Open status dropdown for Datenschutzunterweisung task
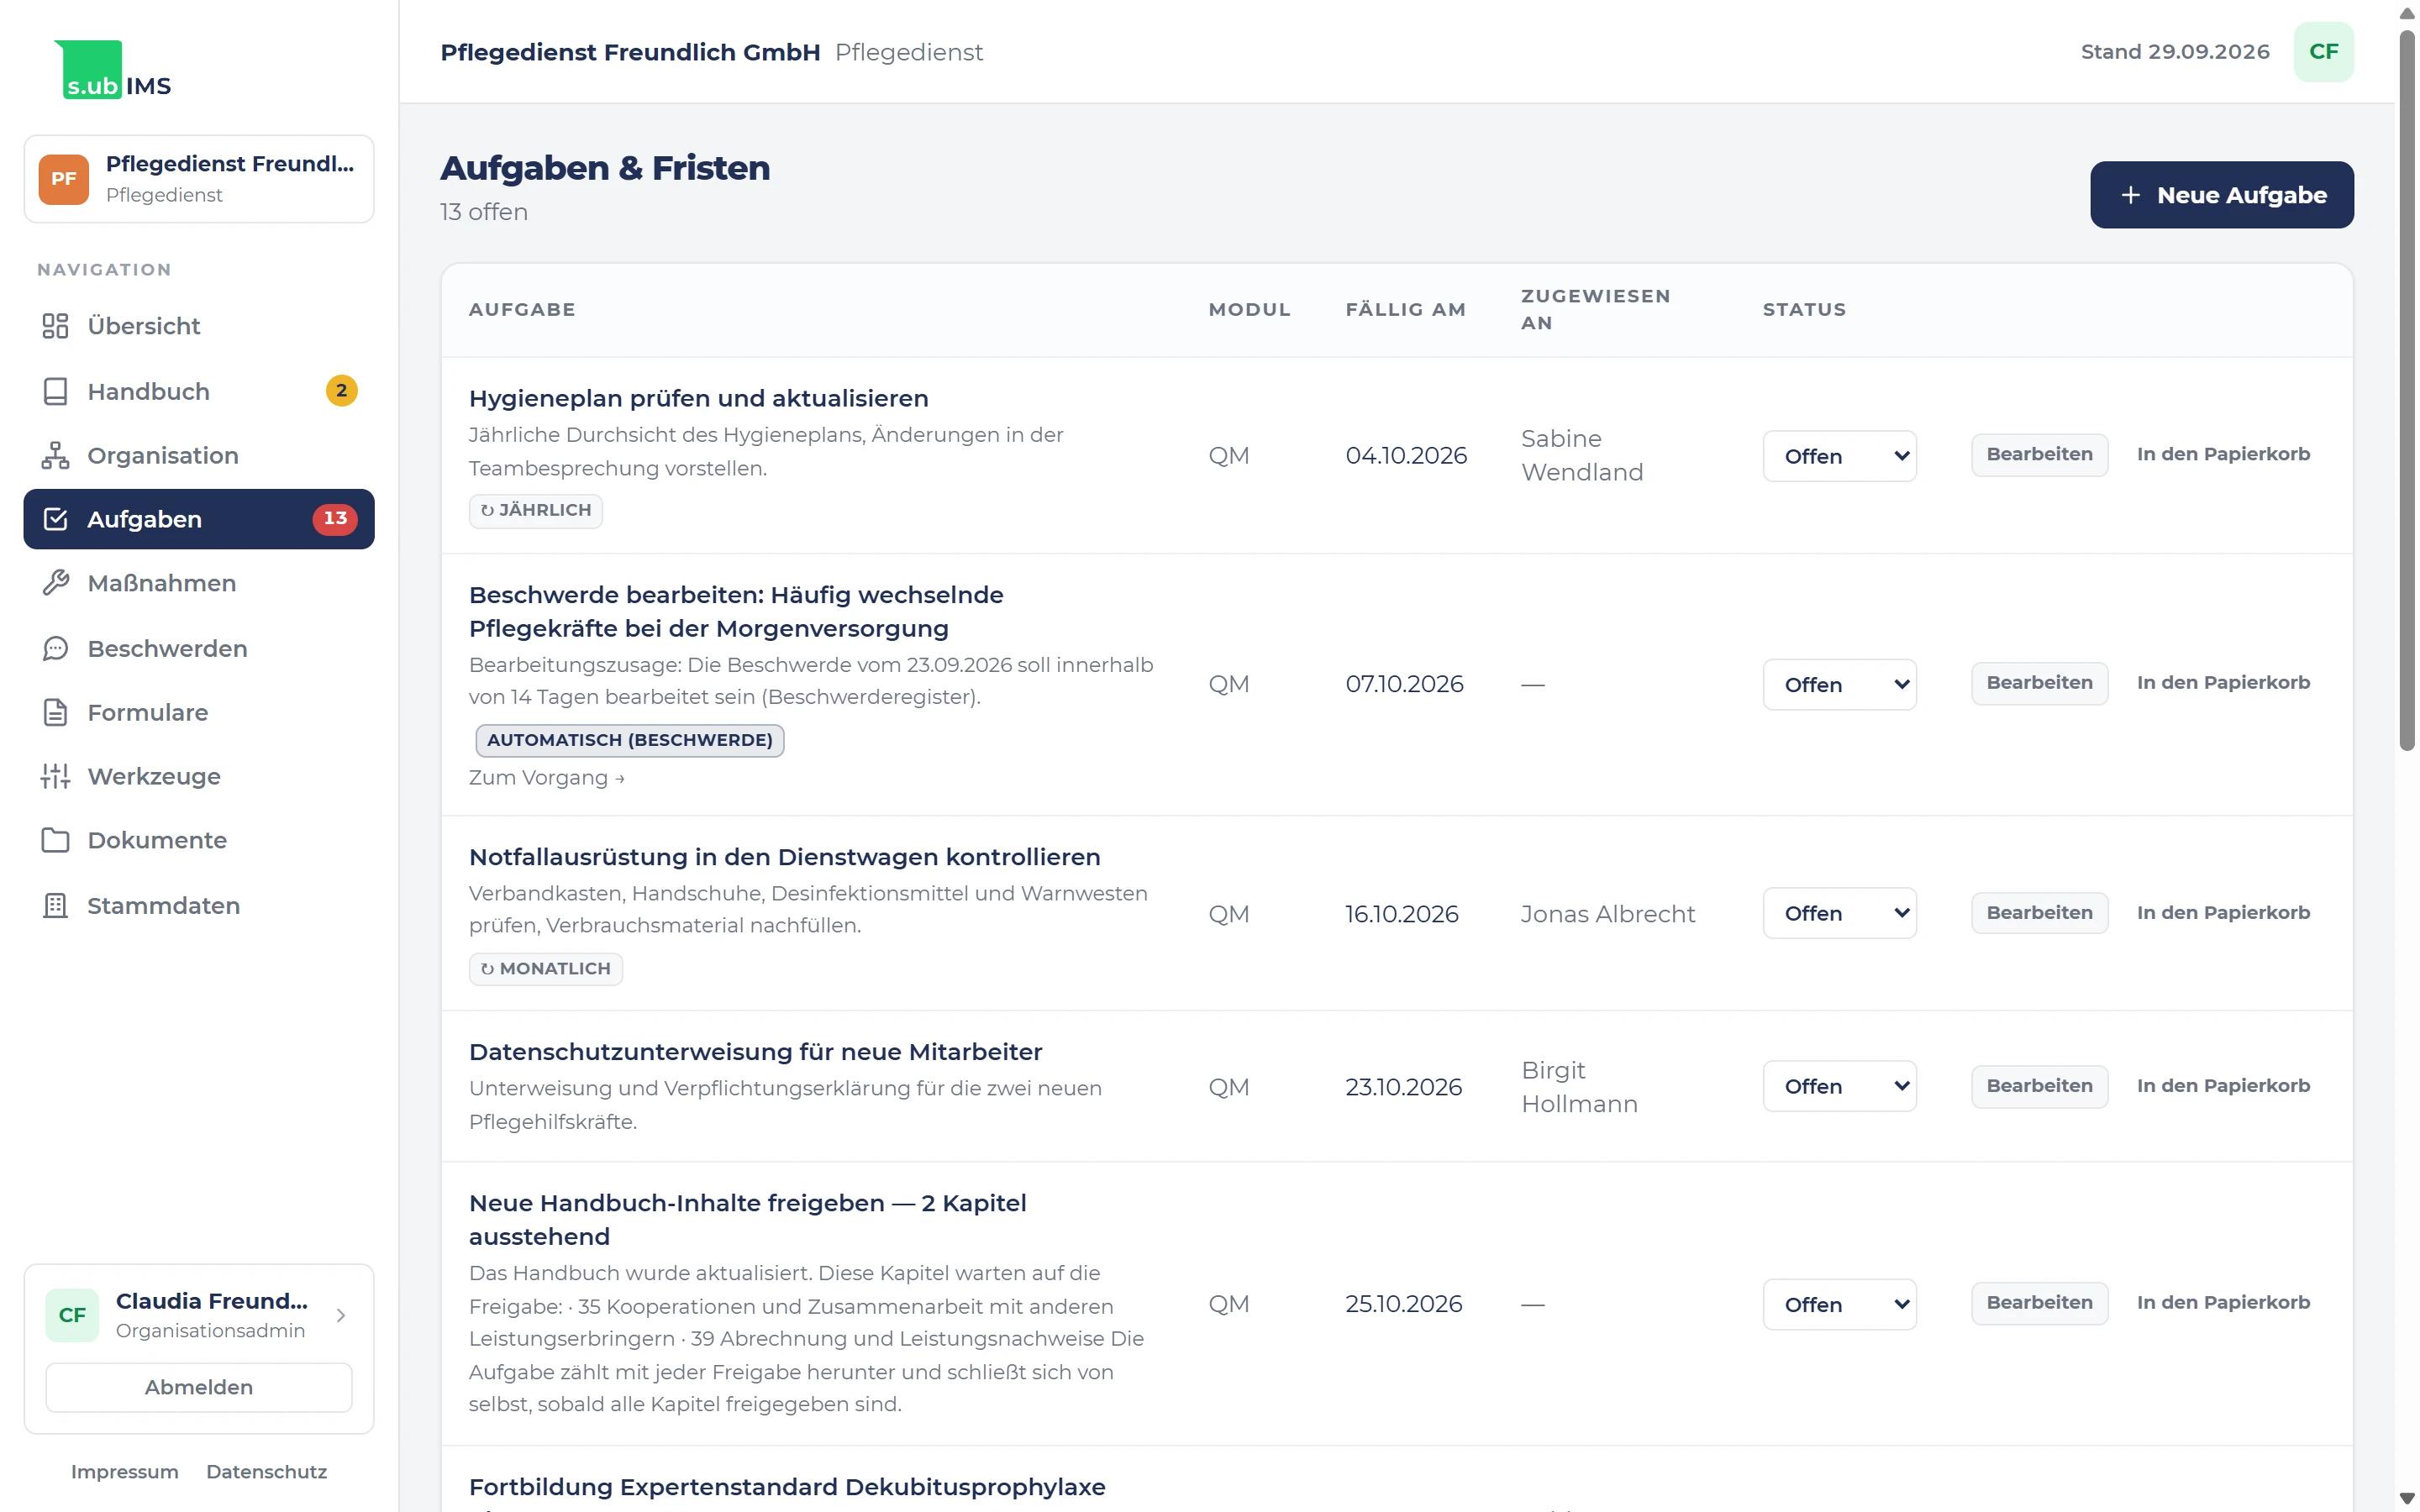 click(x=1839, y=1086)
